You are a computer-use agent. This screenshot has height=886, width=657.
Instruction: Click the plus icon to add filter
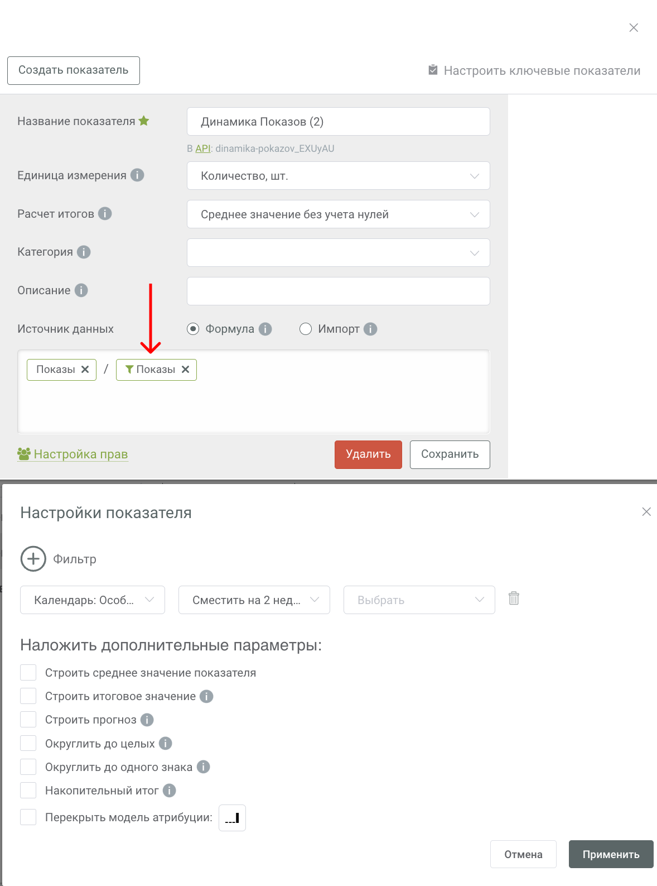click(33, 559)
